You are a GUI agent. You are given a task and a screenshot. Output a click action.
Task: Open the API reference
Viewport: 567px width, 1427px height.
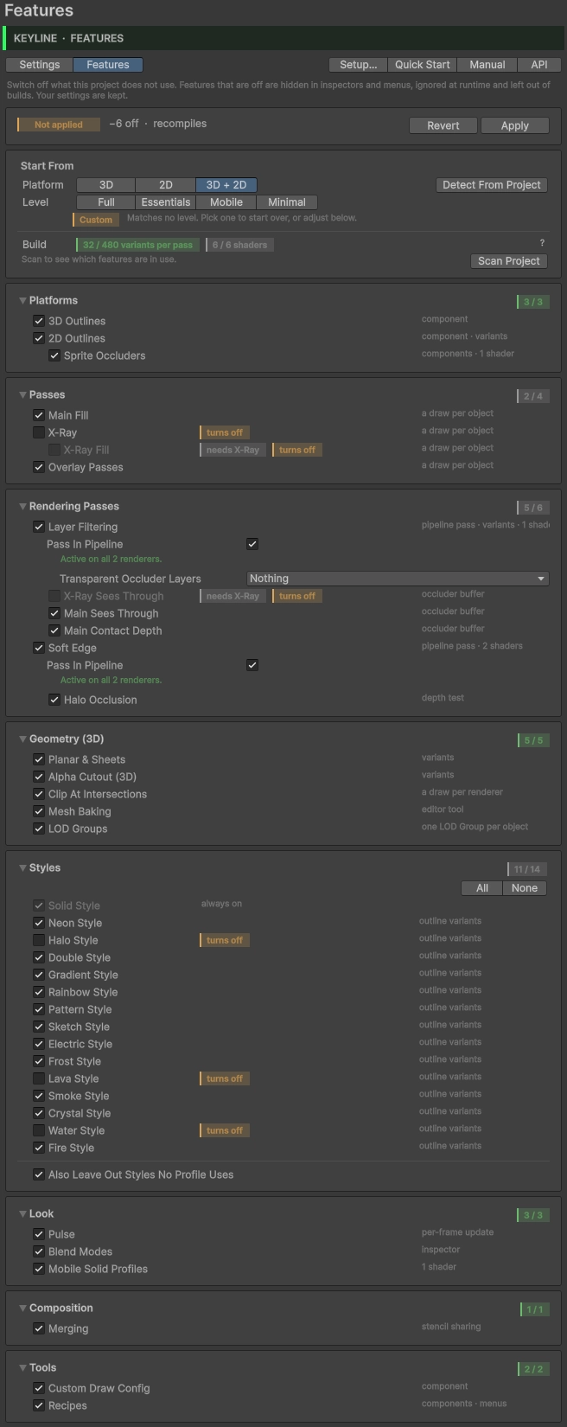tap(539, 65)
